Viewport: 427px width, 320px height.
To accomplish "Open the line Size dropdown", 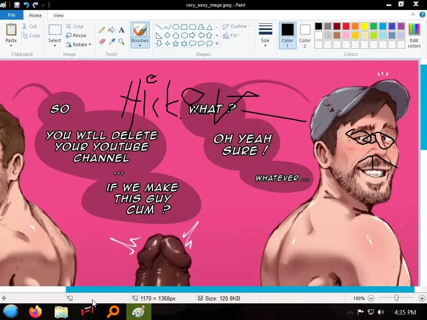I will point(265,35).
